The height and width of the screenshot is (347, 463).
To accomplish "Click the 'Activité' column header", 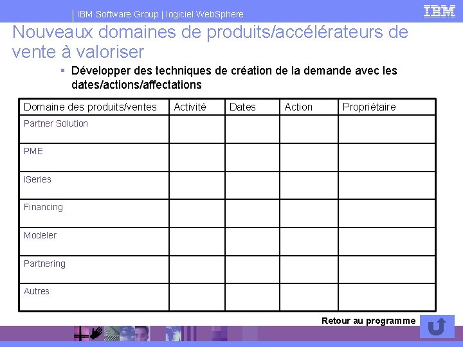I will point(197,107).
